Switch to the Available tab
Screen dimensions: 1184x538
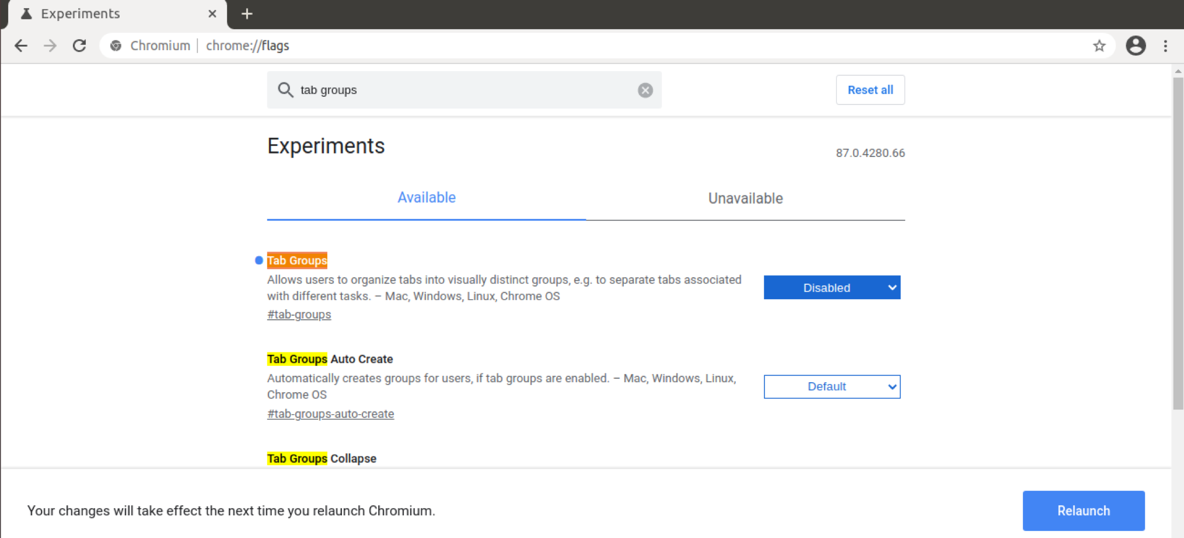[427, 198]
